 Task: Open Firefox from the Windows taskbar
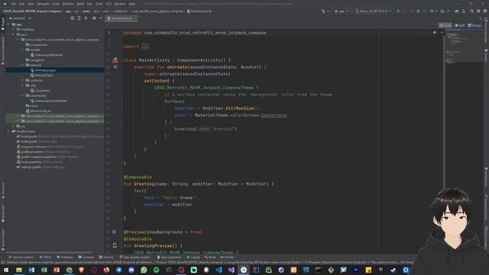(x=106, y=270)
